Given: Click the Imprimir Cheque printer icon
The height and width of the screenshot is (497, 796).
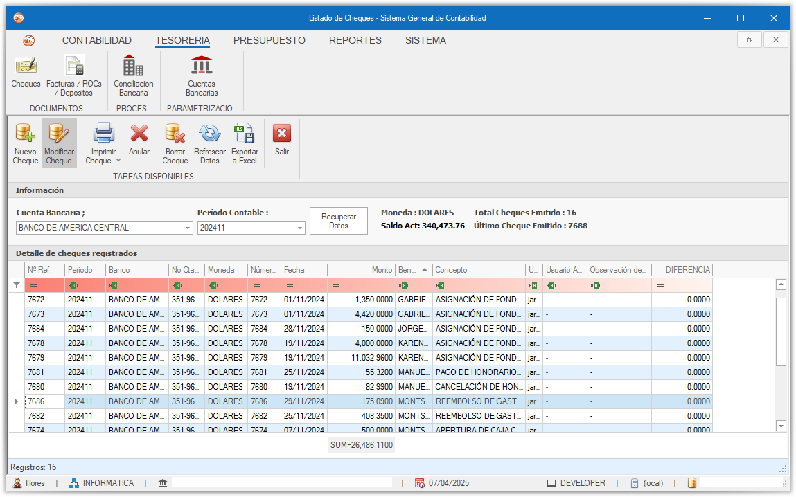Looking at the screenshot, I should click(103, 134).
